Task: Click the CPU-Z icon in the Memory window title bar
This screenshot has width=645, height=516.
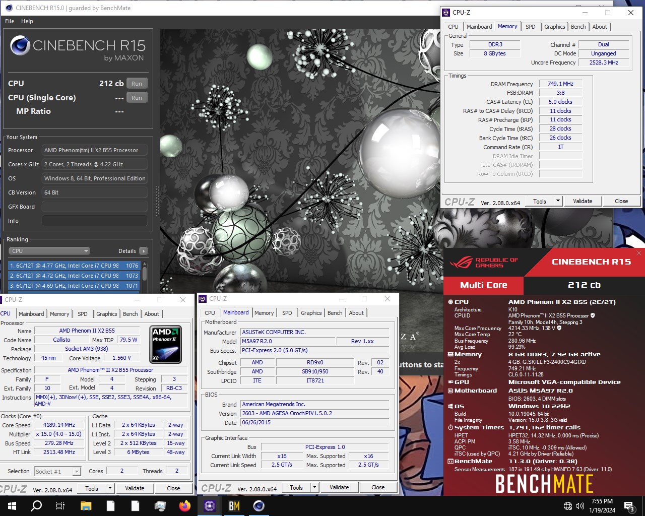Action: (446, 13)
